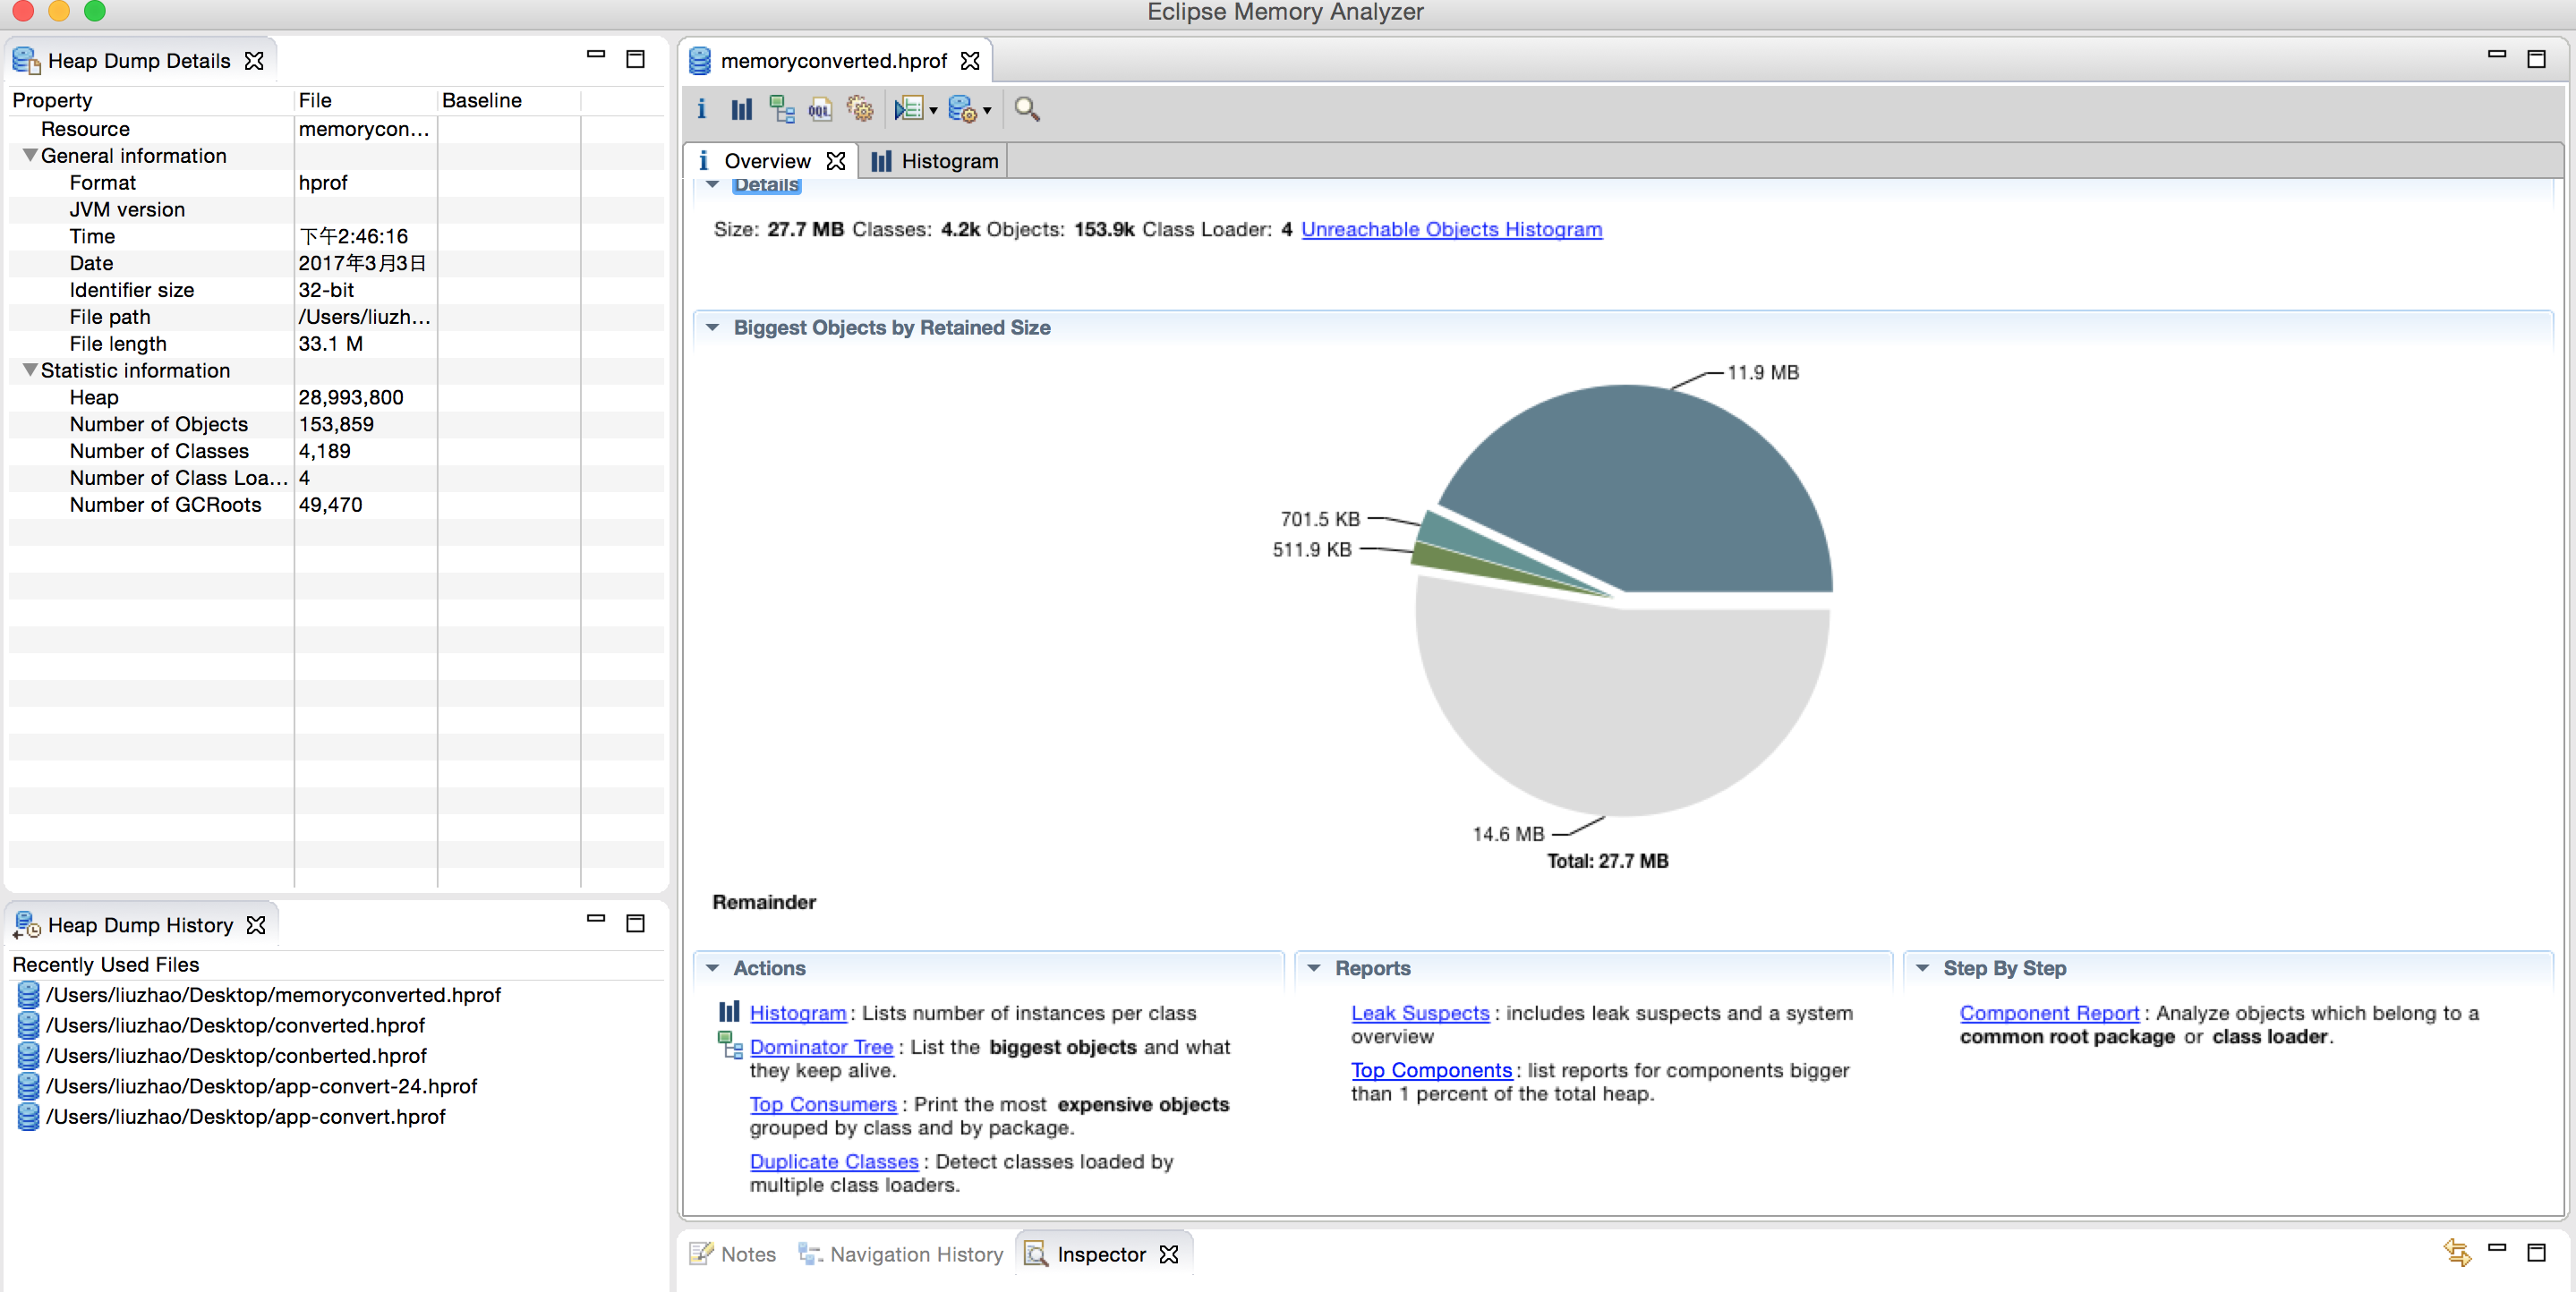This screenshot has width=2576, height=1292.
Task: Collapse the General information tree node
Action: pyautogui.click(x=30, y=156)
